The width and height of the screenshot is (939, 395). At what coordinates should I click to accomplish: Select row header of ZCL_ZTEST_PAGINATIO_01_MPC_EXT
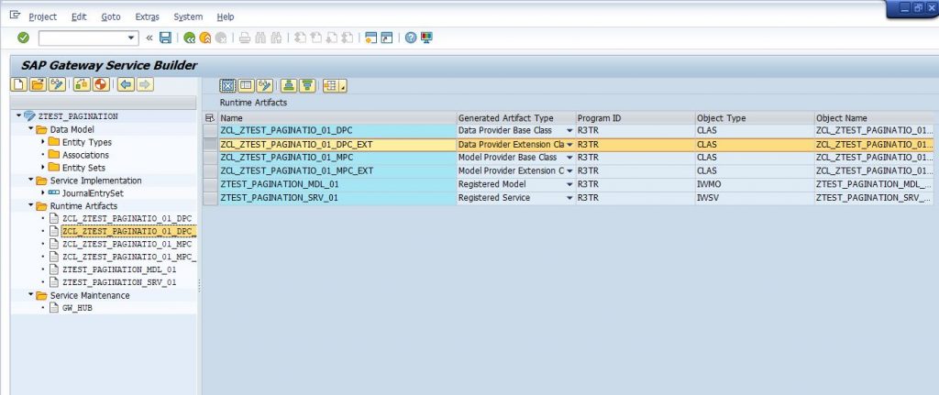tap(210, 170)
